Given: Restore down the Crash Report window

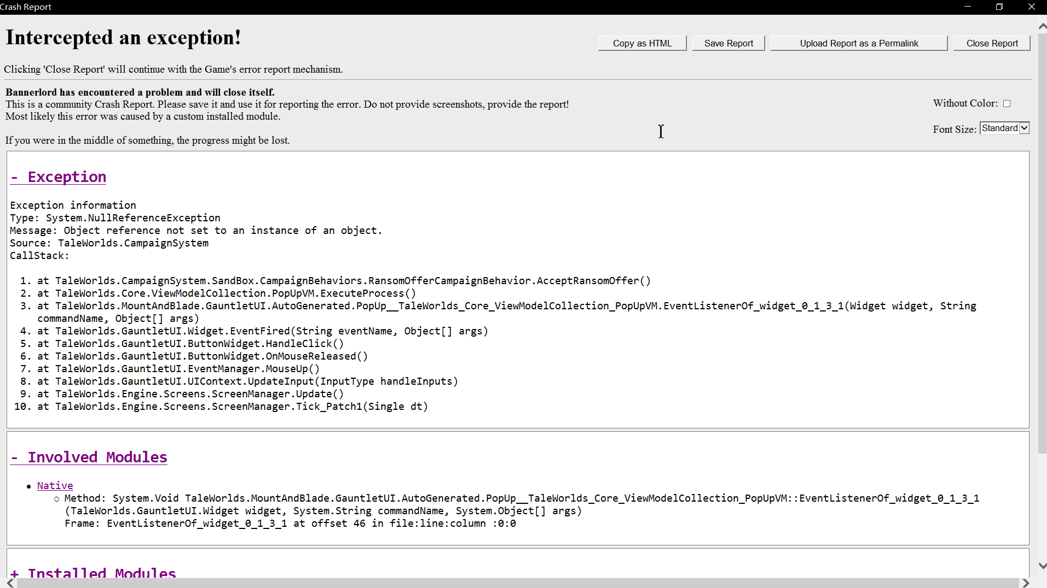Looking at the screenshot, I should coord(999,7).
